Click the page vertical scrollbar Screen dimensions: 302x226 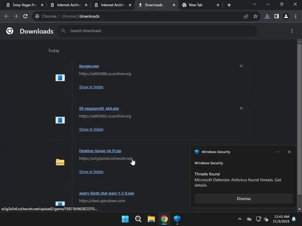point(299,119)
